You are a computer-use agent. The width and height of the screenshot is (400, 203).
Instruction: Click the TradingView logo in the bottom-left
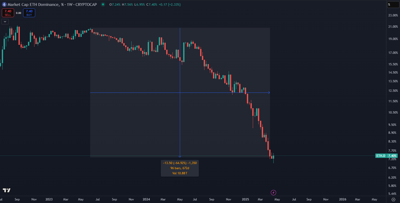(x=7, y=190)
